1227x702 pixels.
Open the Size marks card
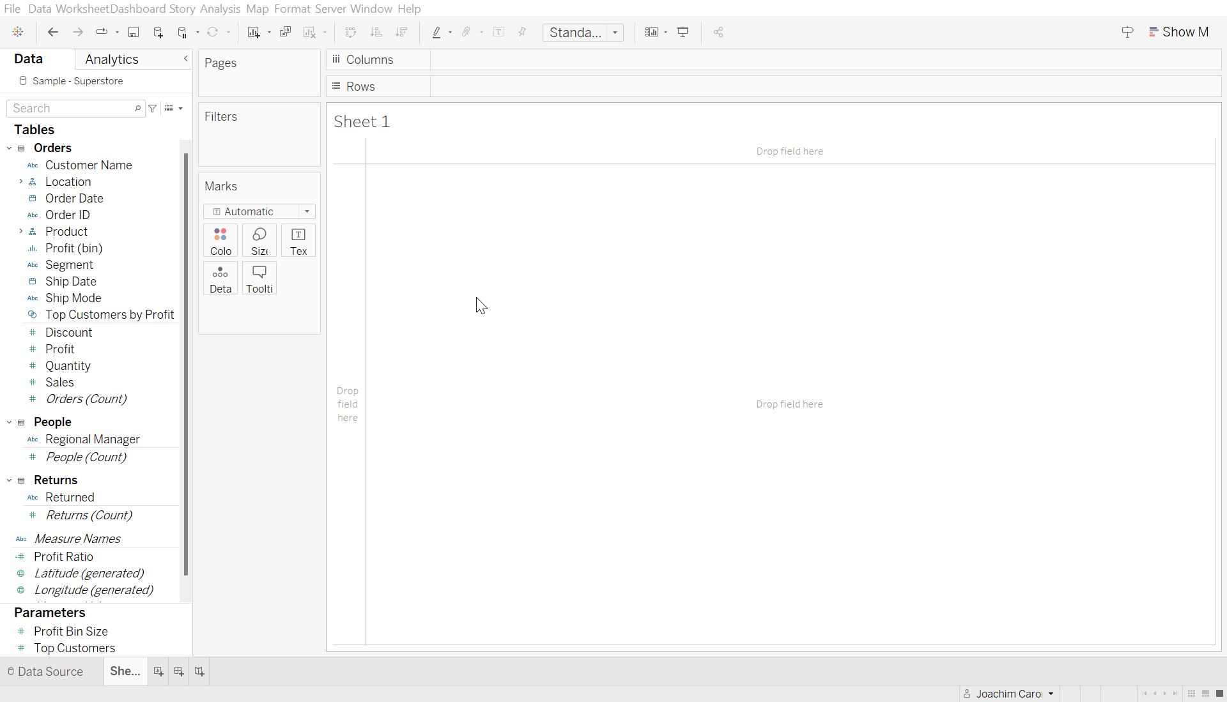click(259, 241)
